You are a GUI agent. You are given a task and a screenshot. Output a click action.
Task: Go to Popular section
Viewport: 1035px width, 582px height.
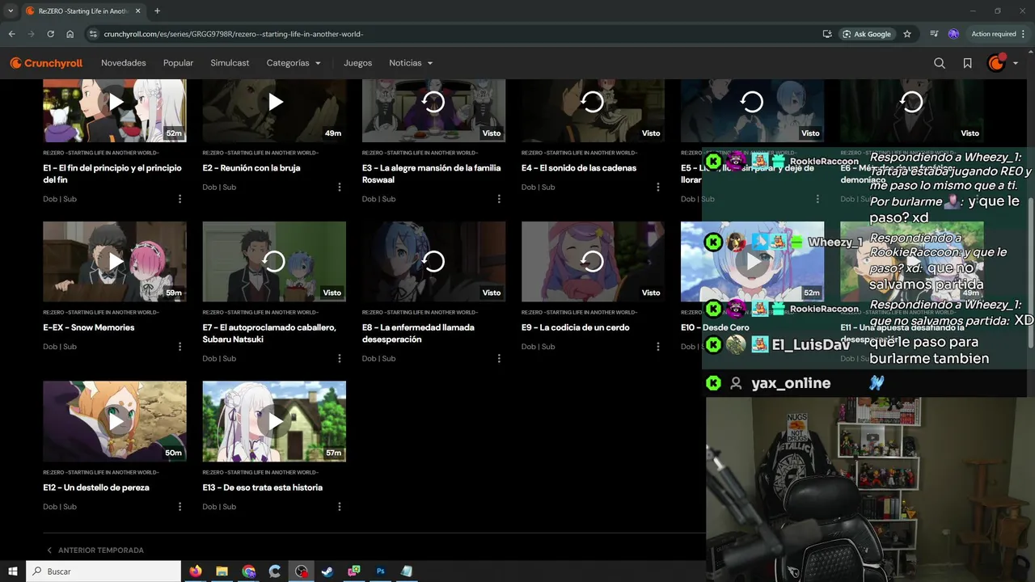point(178,63)
